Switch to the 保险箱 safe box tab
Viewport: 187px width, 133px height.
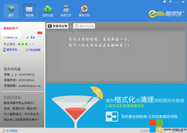(29, 11)
